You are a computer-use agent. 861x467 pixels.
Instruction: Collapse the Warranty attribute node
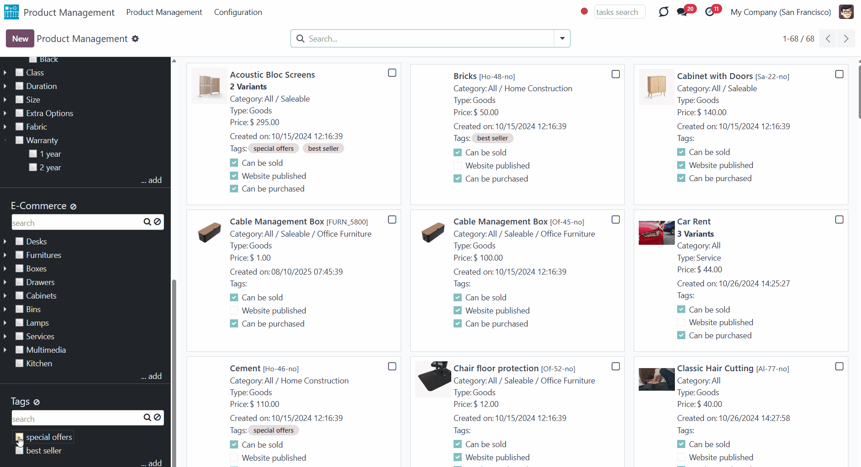pos(5,140)
